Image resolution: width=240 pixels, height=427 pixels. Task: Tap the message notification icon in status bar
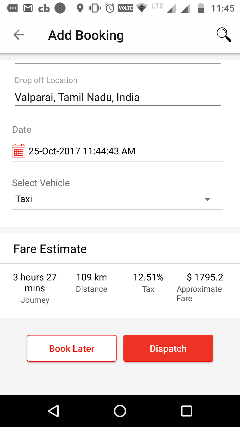[12, 8]
